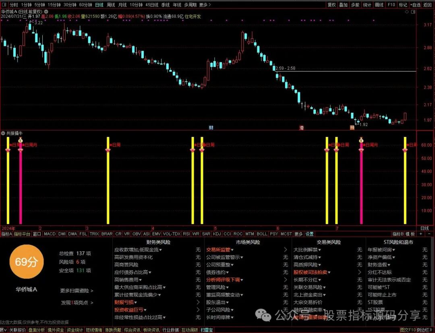Open 大比例解禁 dropdown

tap(307, 250)
